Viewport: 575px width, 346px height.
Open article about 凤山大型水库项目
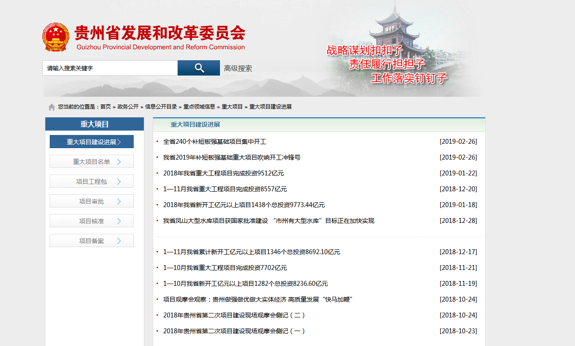[x=268, y=221]
